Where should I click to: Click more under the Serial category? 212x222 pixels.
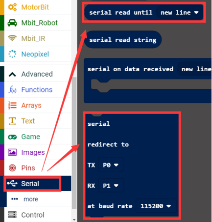tap(31, 199)
